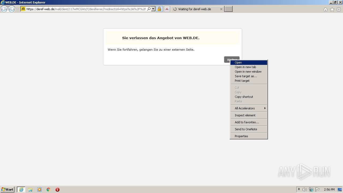
Task: Select Copy shortcut
Action: click(249, 97)
